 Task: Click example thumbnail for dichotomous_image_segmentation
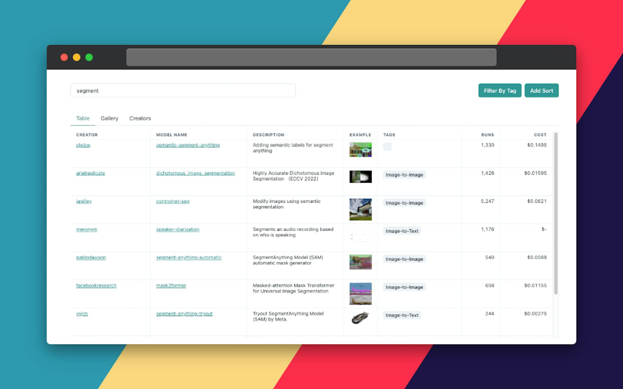(360, 177)
